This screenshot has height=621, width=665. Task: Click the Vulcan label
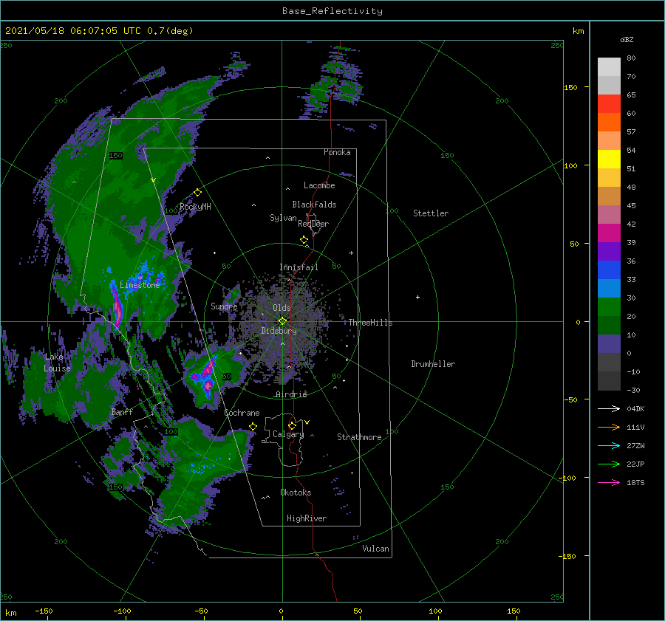376,549
